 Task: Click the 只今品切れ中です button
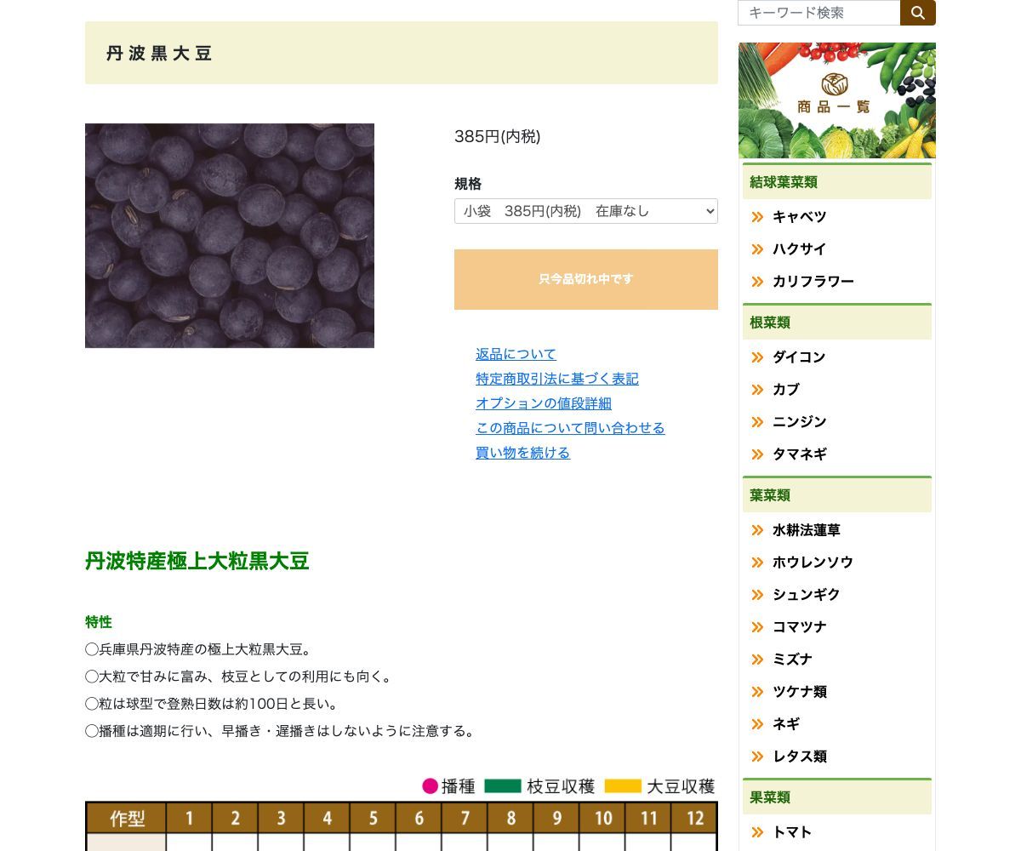click(585, 279)
